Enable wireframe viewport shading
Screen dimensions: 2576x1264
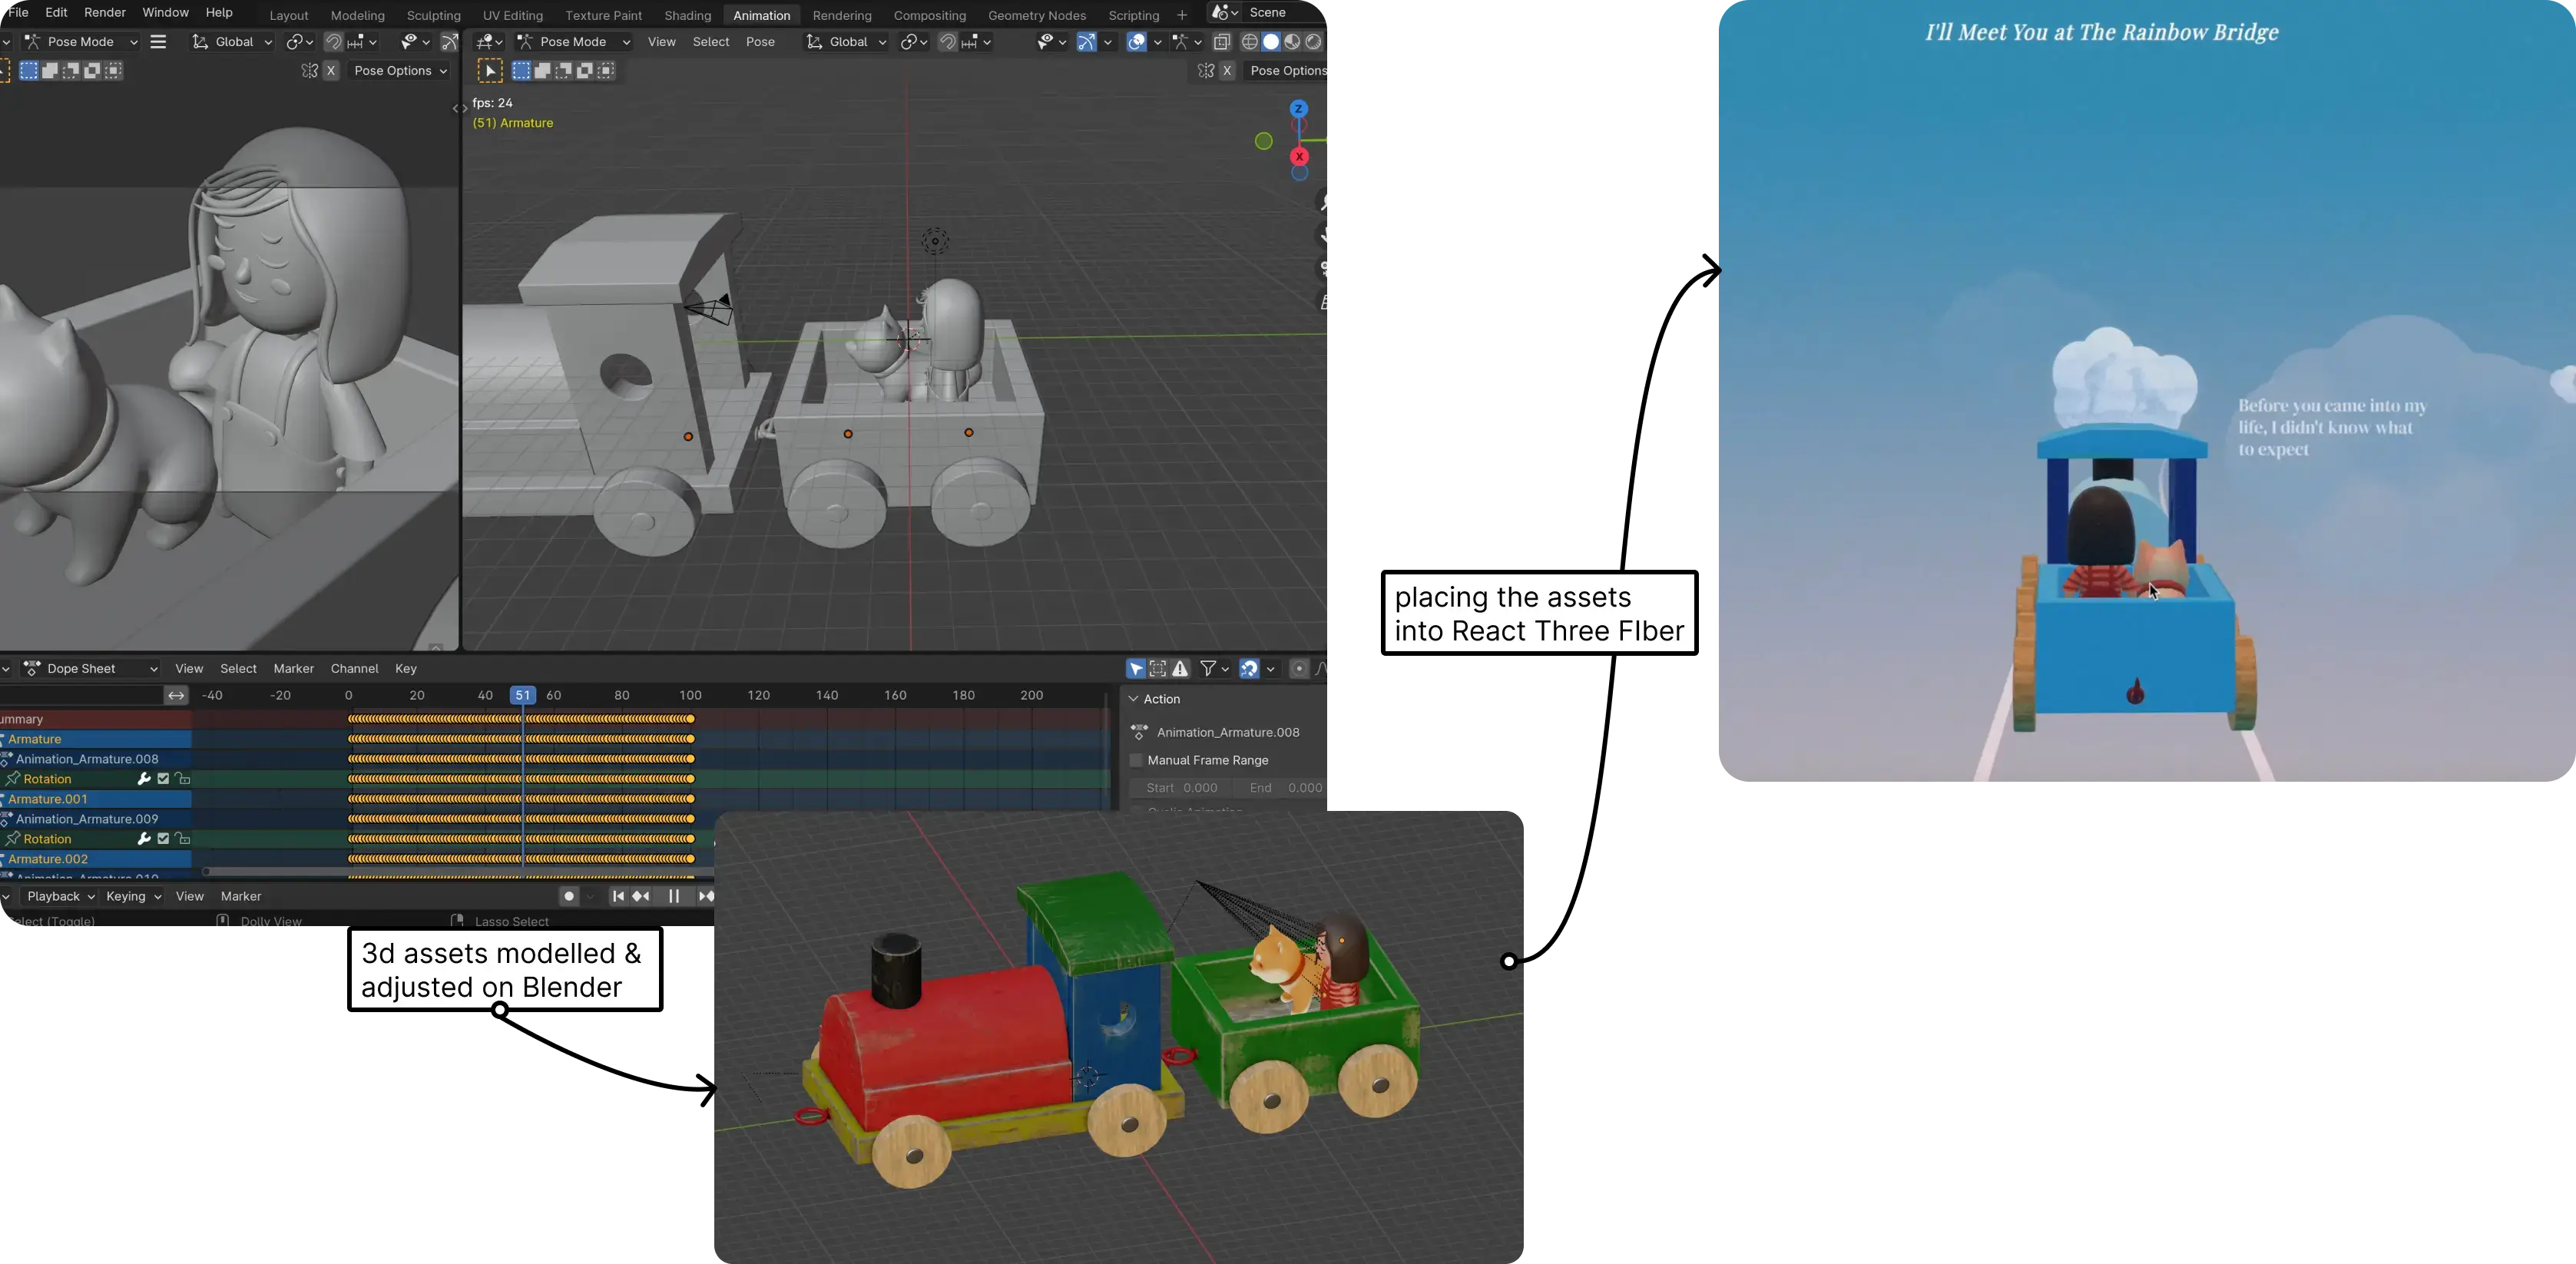pos(1249,42)
